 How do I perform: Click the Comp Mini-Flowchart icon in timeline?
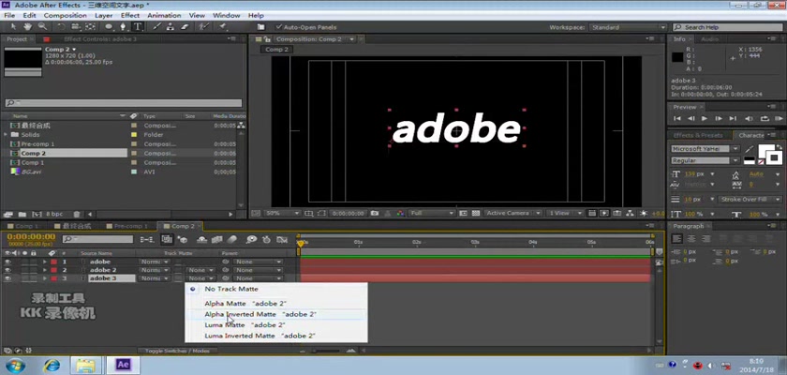146,240
